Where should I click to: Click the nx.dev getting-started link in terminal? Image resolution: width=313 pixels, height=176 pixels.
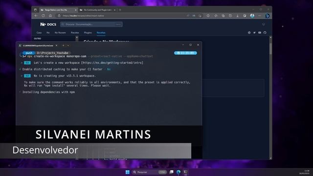pos(112,63)
